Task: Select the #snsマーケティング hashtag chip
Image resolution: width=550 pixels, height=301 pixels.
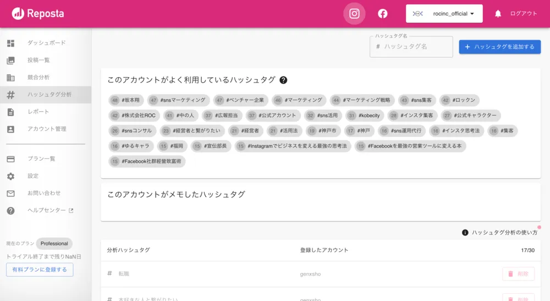Action: (x=179, y=100)
